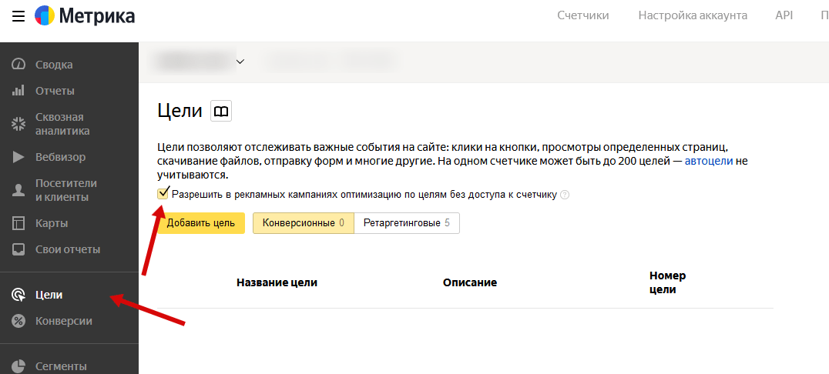829x374 pixels.
Task: Click the Вебвизор play icon
Action: [x=19, y=157]
